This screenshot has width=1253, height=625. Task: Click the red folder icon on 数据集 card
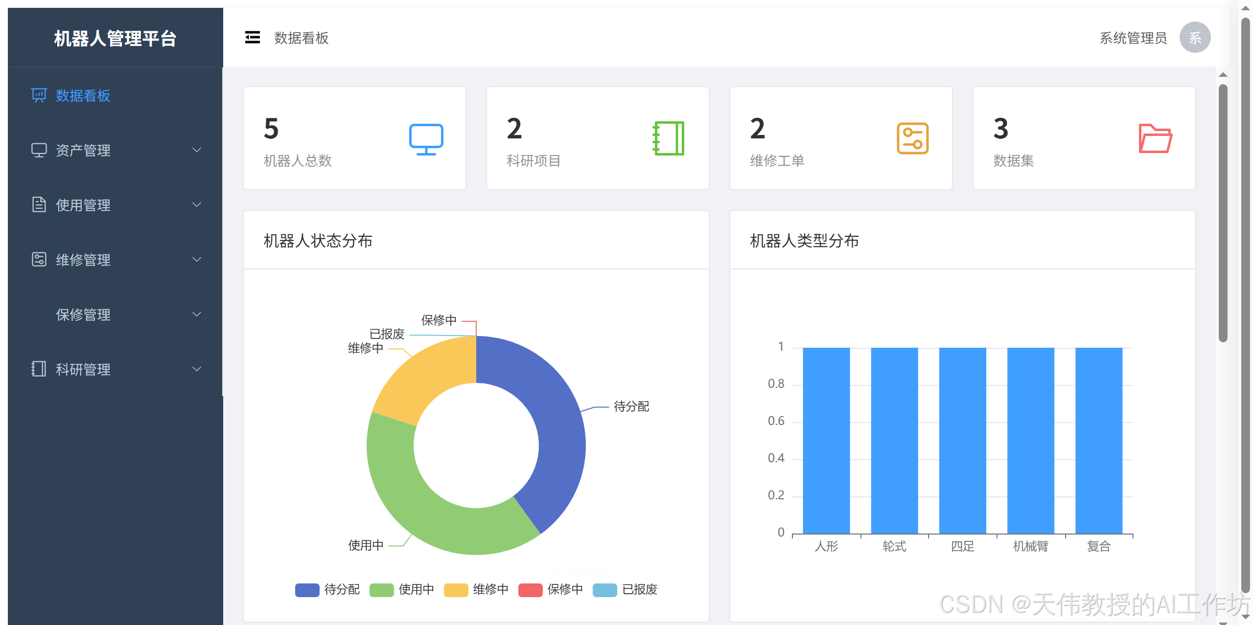[x=1156, y=138]
